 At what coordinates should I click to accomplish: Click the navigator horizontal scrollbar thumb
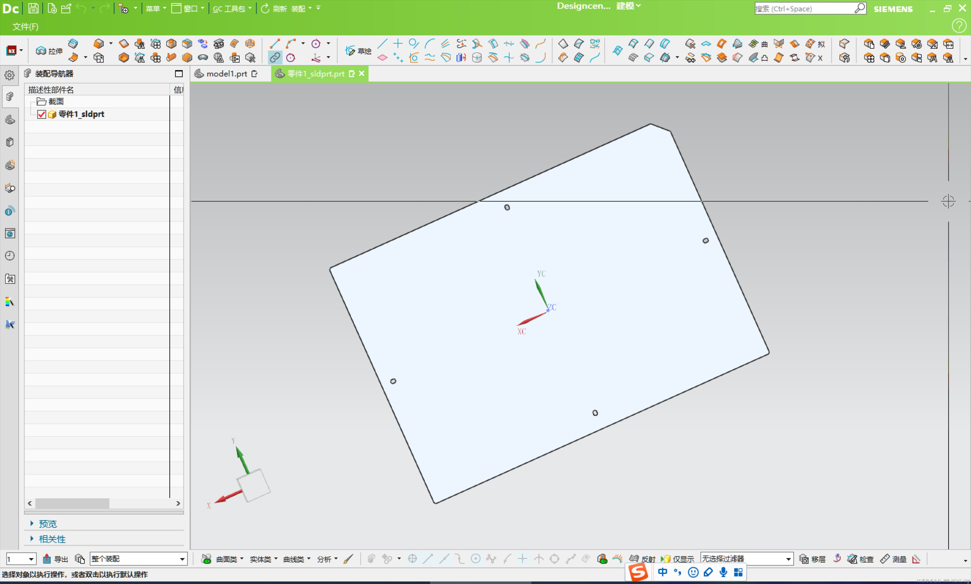[x=72, y=503]
